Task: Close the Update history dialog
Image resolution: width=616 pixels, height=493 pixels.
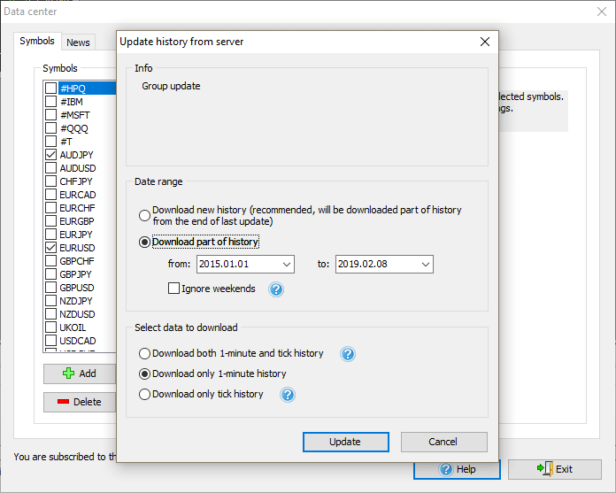Action: [x=484, y=42]
